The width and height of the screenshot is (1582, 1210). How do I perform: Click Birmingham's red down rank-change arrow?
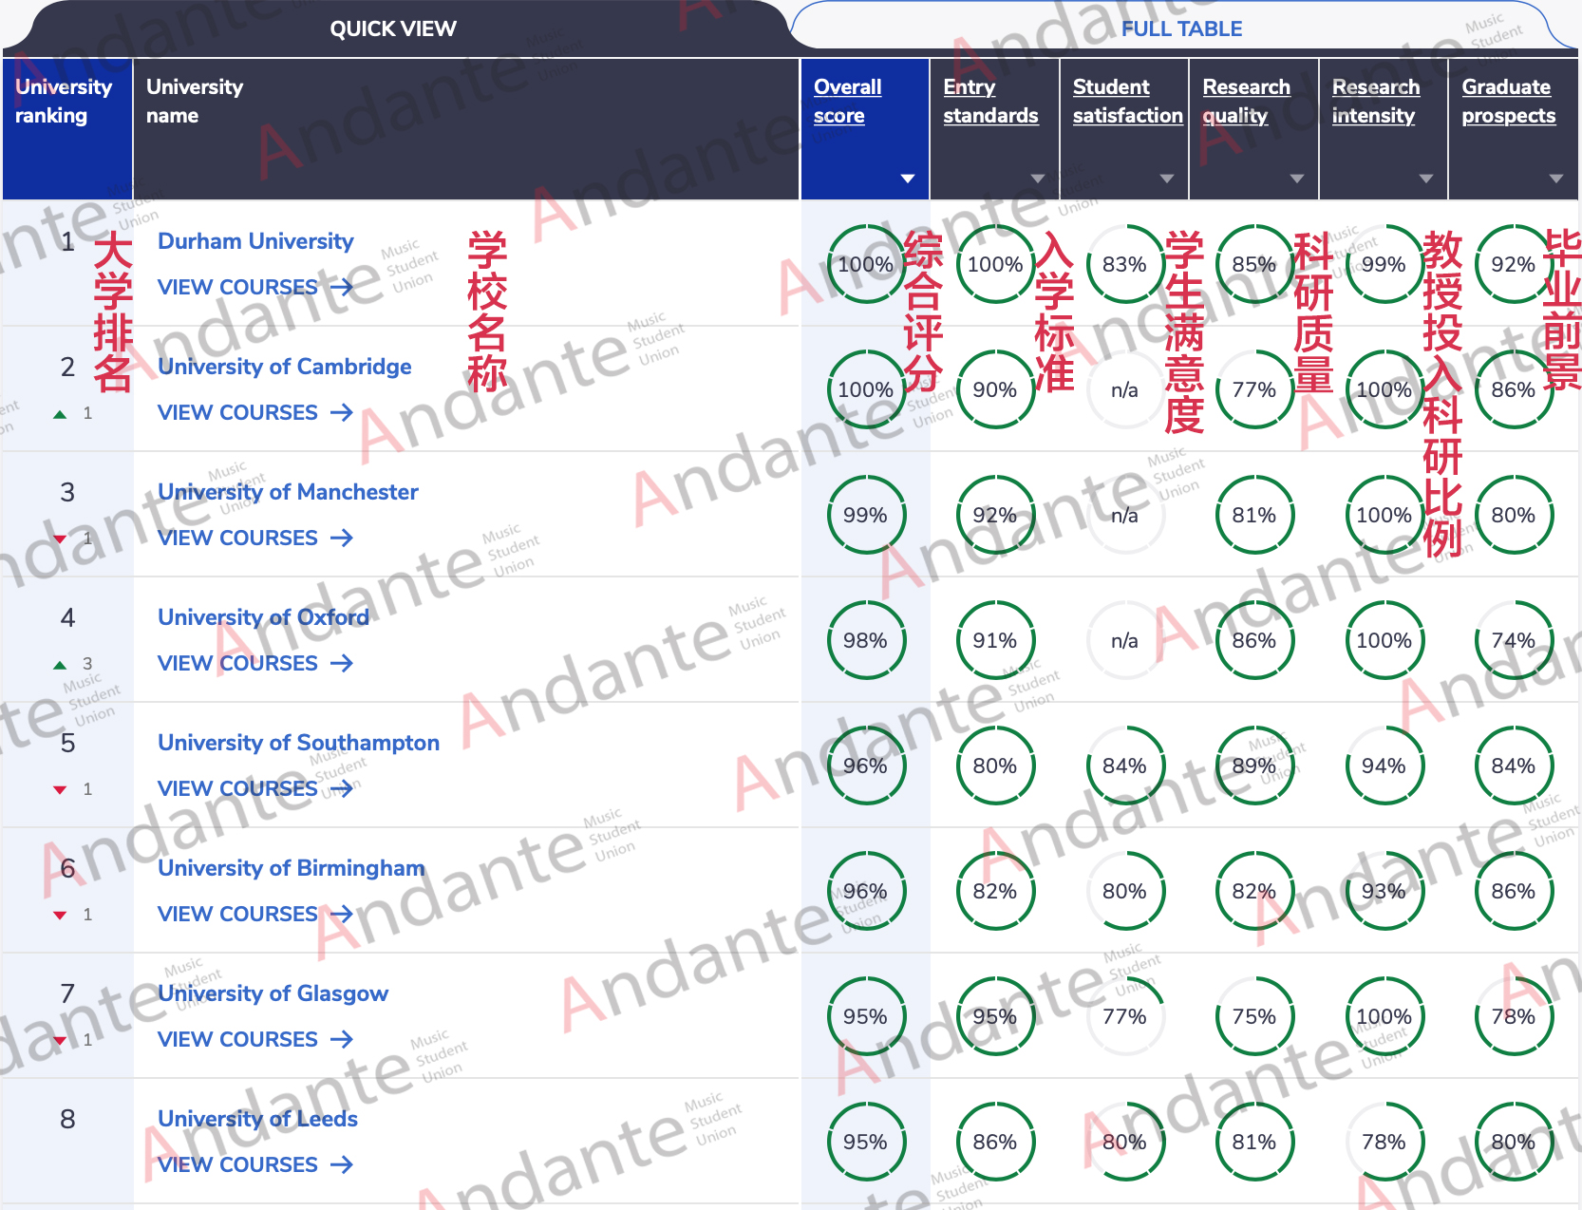point(60,915)
